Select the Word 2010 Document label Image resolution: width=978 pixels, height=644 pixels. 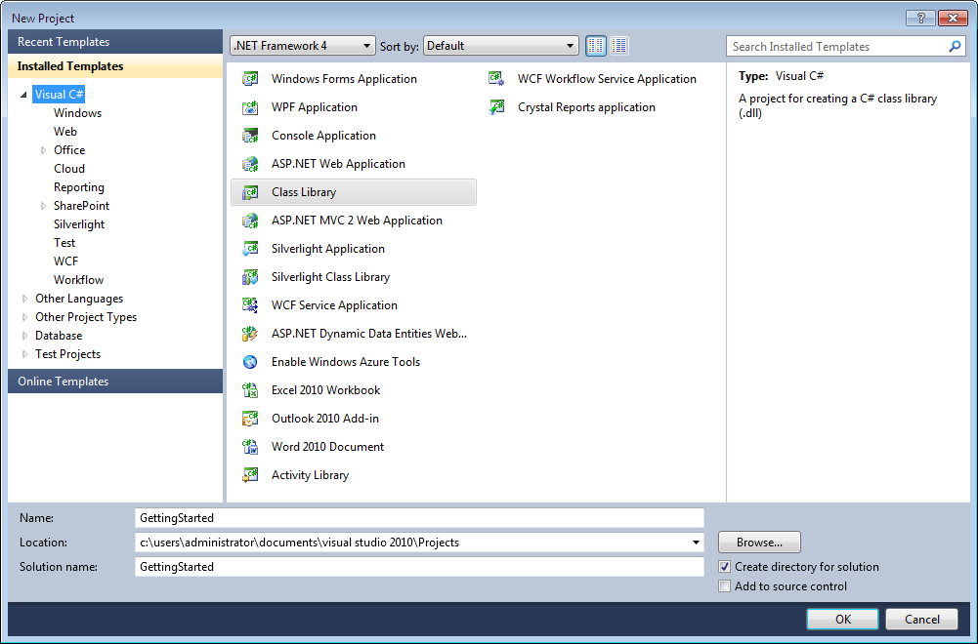tap(327, 447)
